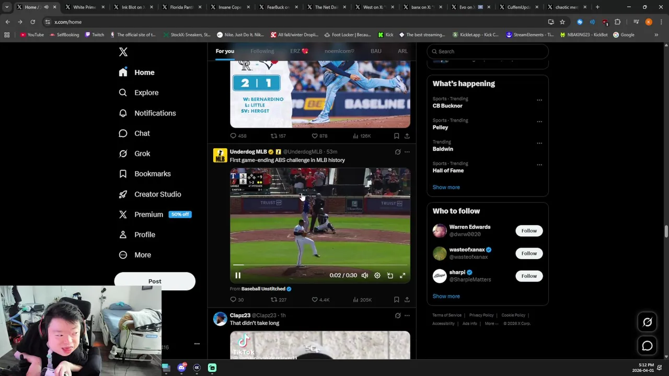
Task: Repost the post with 157 reposts
Action: [x=278, y=136]
